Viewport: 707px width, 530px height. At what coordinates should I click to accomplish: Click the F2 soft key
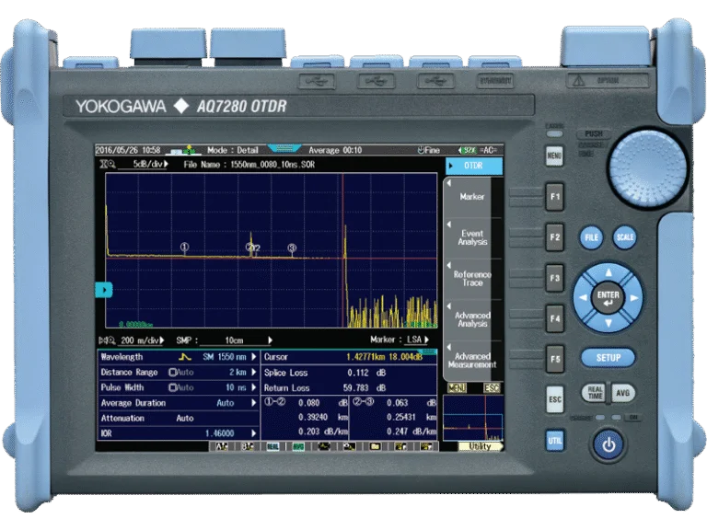(x=554, y=237)
